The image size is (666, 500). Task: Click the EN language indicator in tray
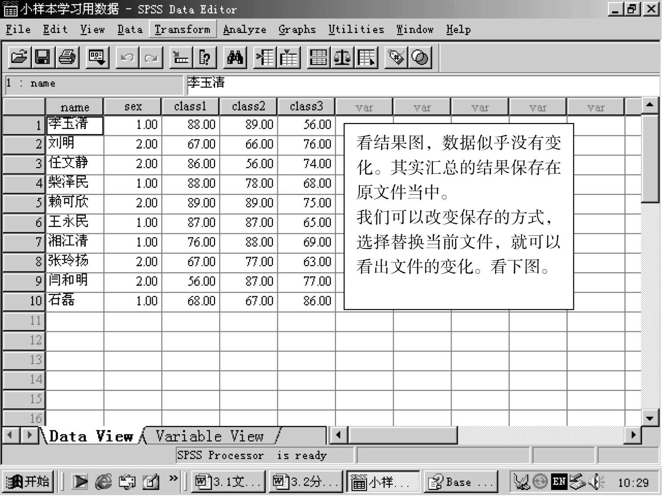pos(559,481)
